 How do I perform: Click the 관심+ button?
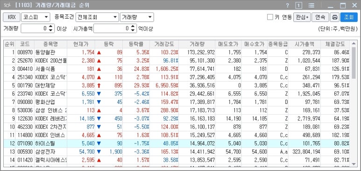(302, 17)
